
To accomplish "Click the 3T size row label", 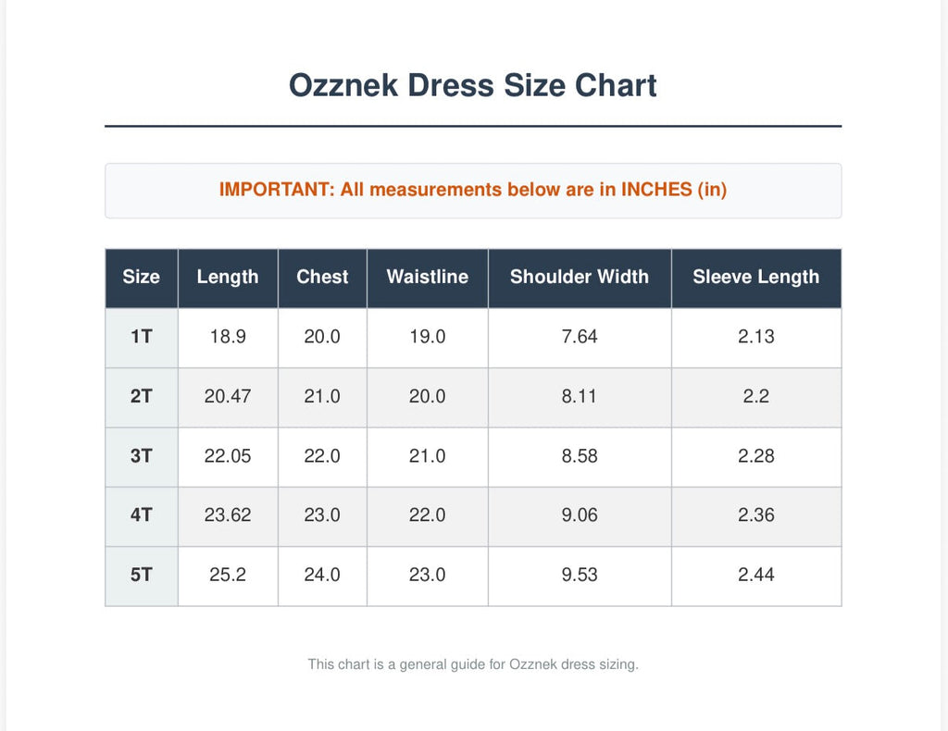I will (142, 457).
